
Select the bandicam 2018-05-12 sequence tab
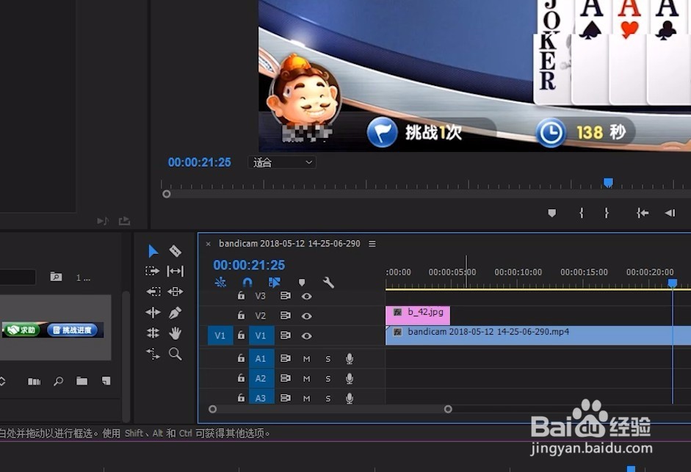pos(289,243)
